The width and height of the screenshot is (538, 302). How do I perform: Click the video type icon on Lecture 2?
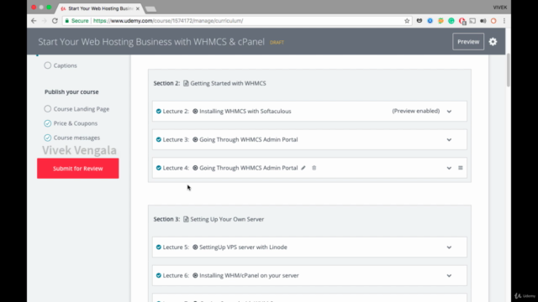(195, 112)
